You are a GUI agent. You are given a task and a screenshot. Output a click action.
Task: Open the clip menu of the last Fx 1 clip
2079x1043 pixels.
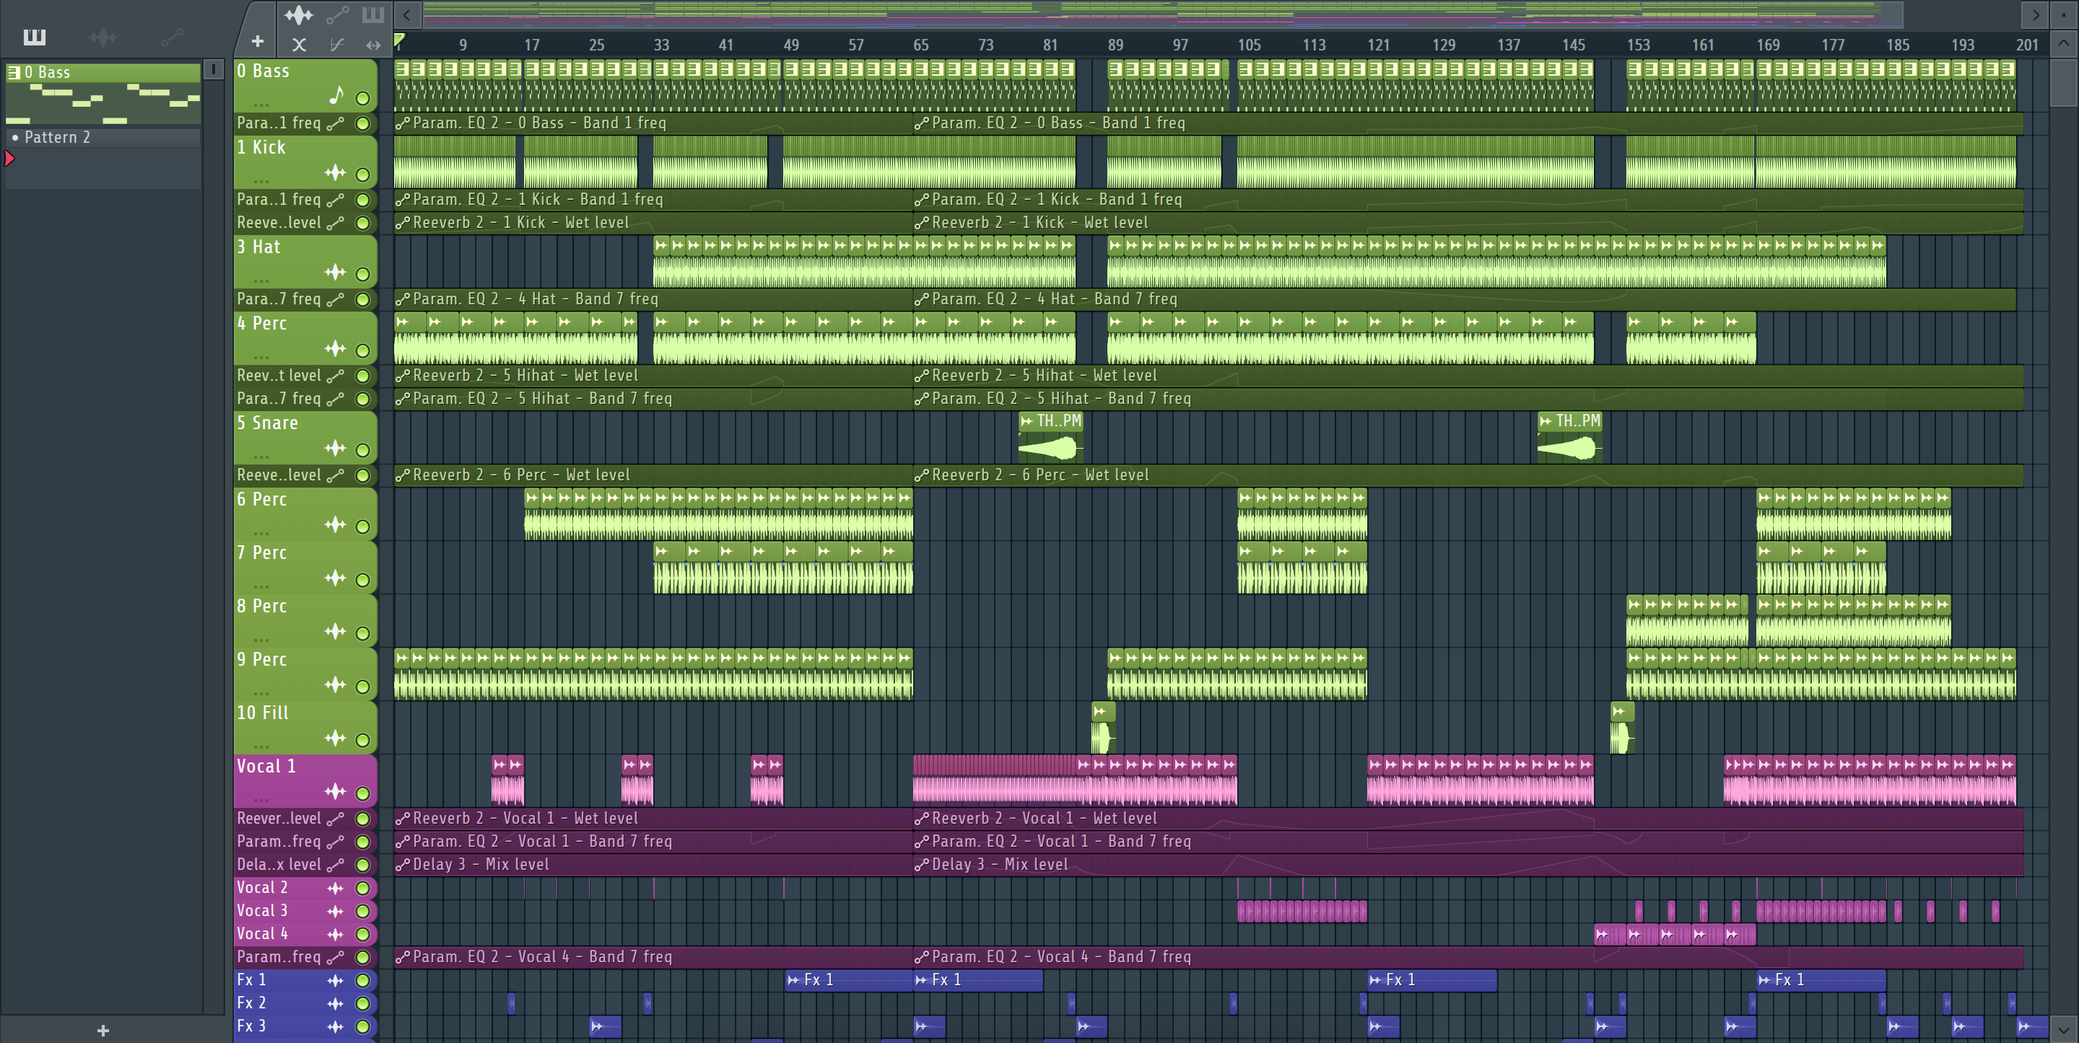tap(1765, 980)
